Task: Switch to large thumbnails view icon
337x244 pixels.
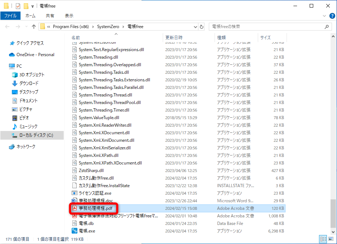Action: click(x=331, y=239)
